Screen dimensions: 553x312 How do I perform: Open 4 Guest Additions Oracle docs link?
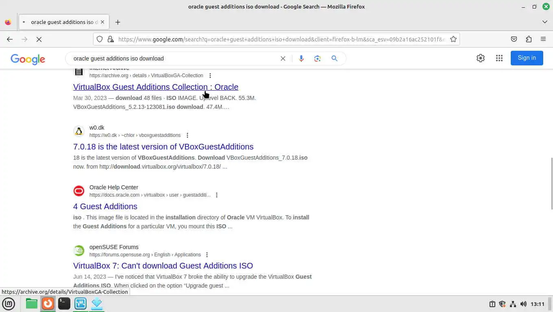coord(105,206)
